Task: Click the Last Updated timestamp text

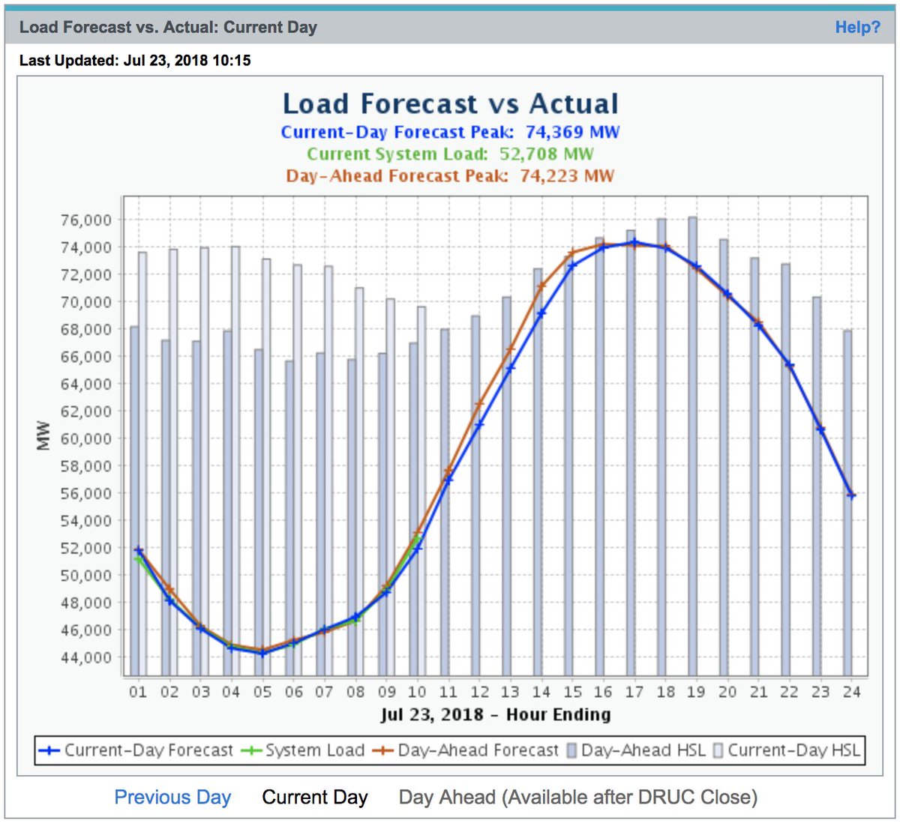Action: (x=135, y=61)
